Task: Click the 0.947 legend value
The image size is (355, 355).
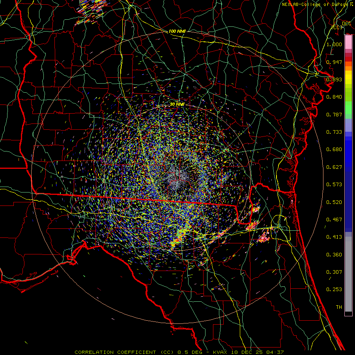Action: click(334, 62)
